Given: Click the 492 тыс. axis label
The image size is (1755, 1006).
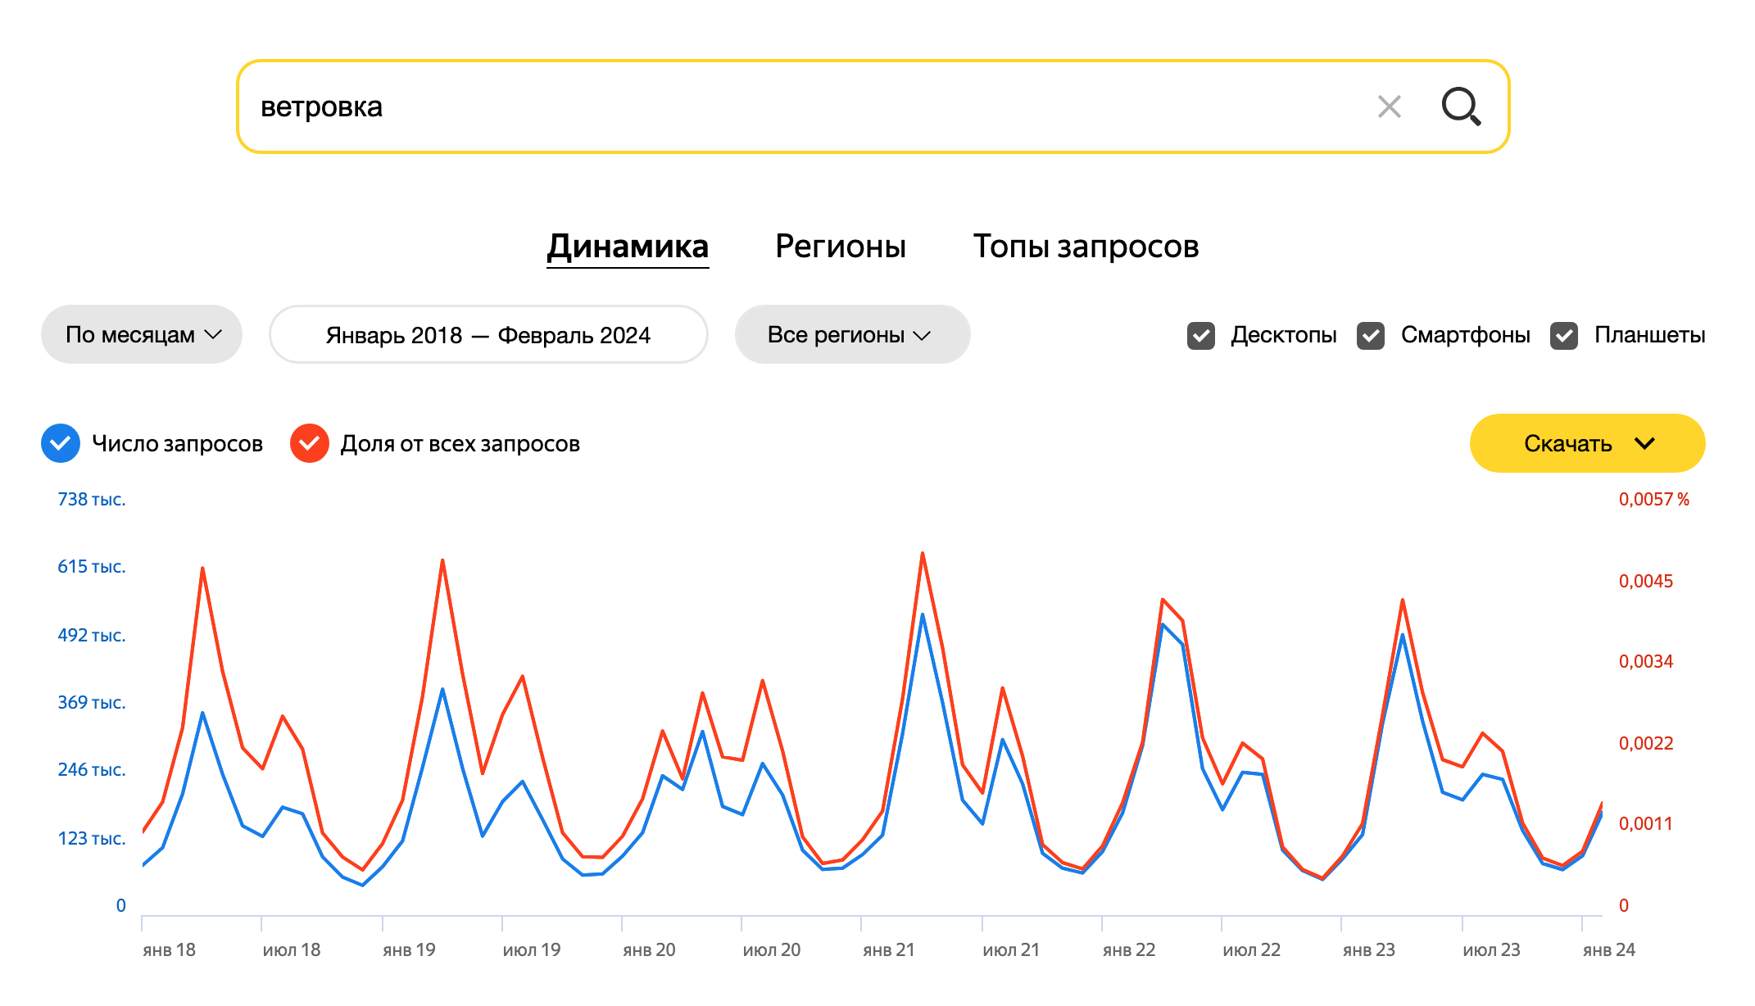Looking at the screenshot, I should pyautogui.click(x=92, y=635).
